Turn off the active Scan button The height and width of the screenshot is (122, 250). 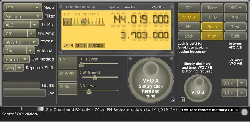[x=212, y=27]
